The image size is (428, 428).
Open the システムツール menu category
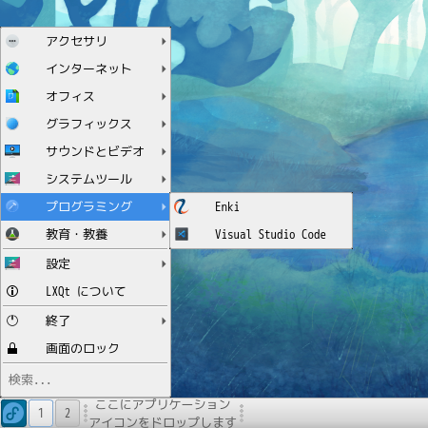(86, 179)
